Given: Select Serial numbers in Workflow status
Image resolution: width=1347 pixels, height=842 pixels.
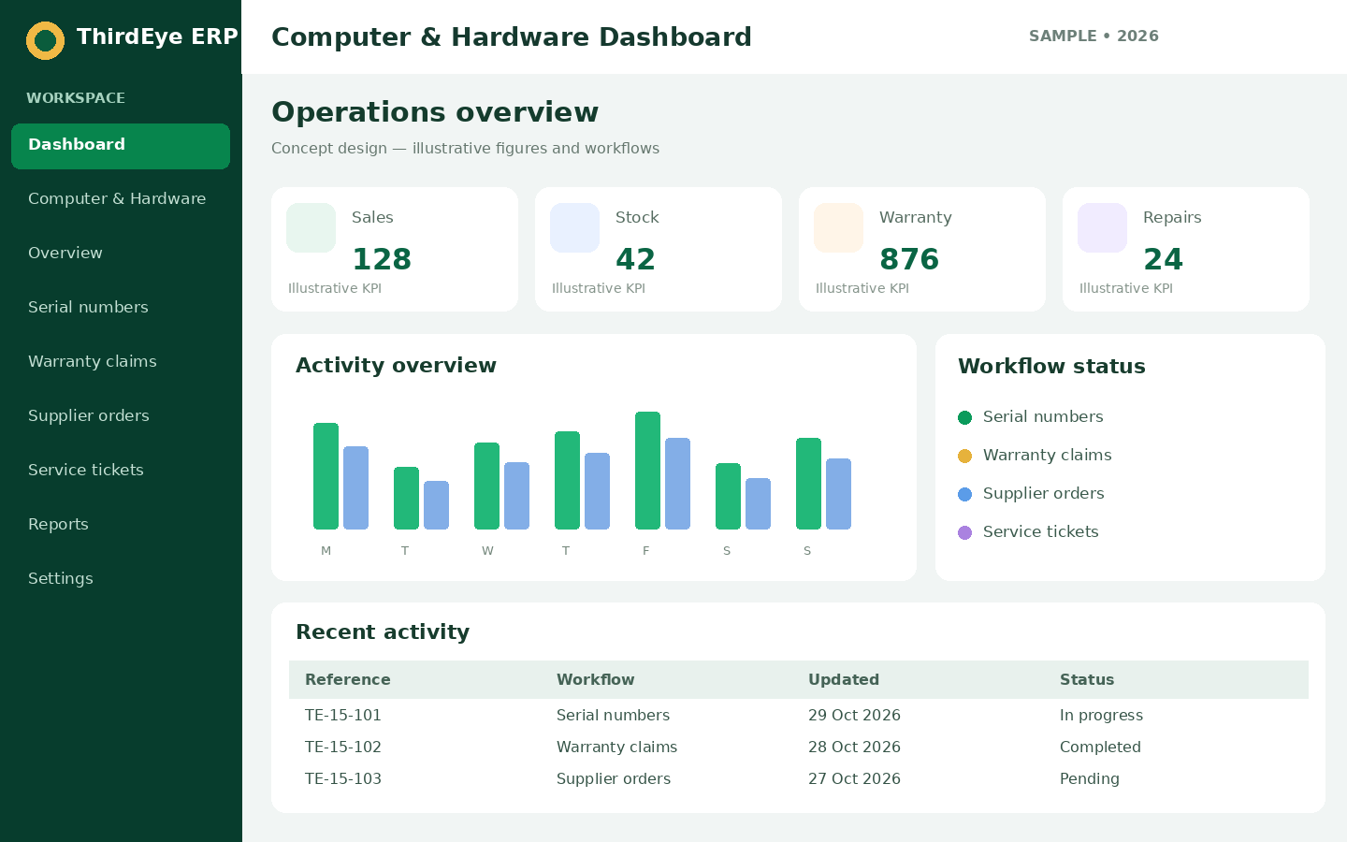Looking at the screenshot, I should point(1043,416).
